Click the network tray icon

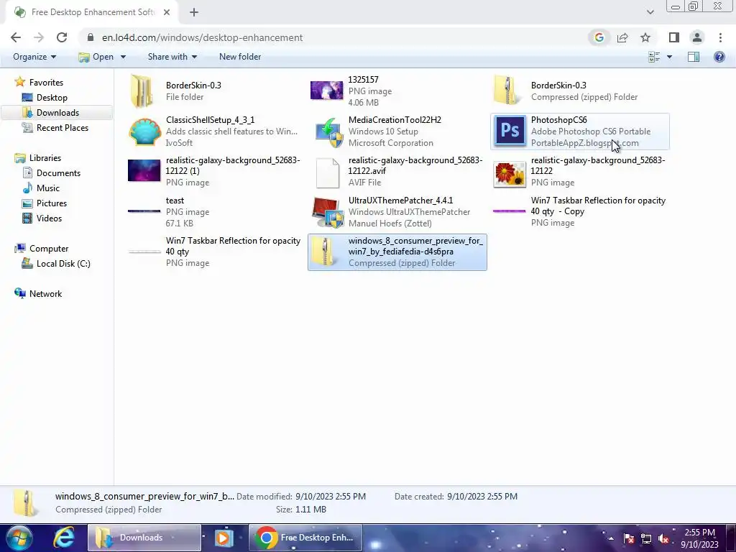tap(646, 538)
